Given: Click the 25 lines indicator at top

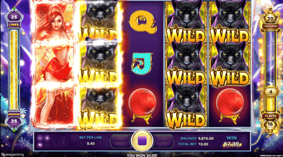Looking at the screenshot, I should pyautogui.click(x=14, y=17).
